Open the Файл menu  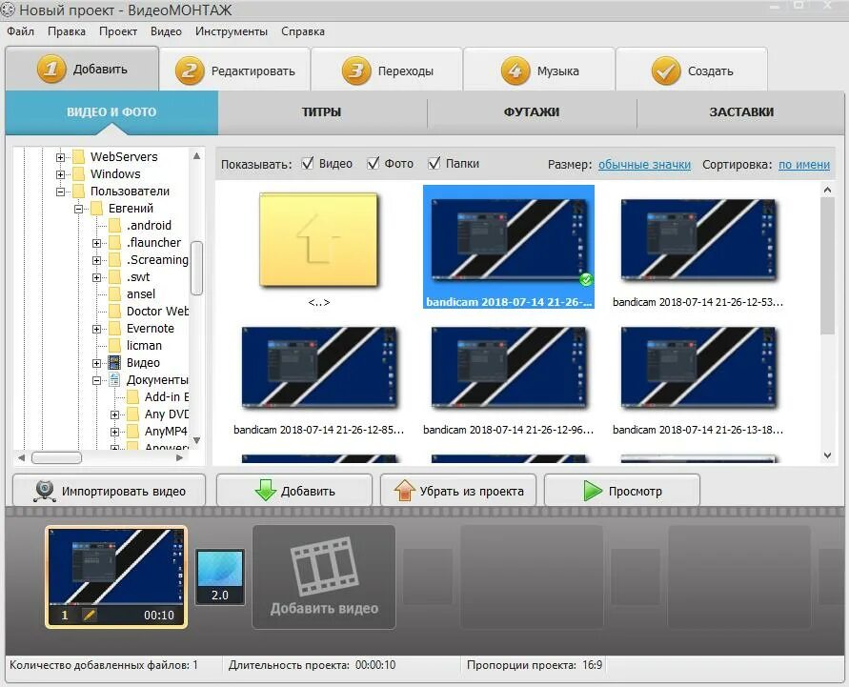pyautogui.click(x=21, y=31)
